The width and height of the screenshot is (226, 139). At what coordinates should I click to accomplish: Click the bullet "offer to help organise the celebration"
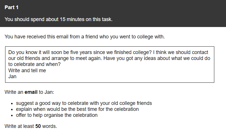(57, 115)
